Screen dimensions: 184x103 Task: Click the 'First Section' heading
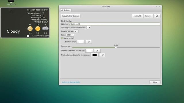[x=66, y=21]
